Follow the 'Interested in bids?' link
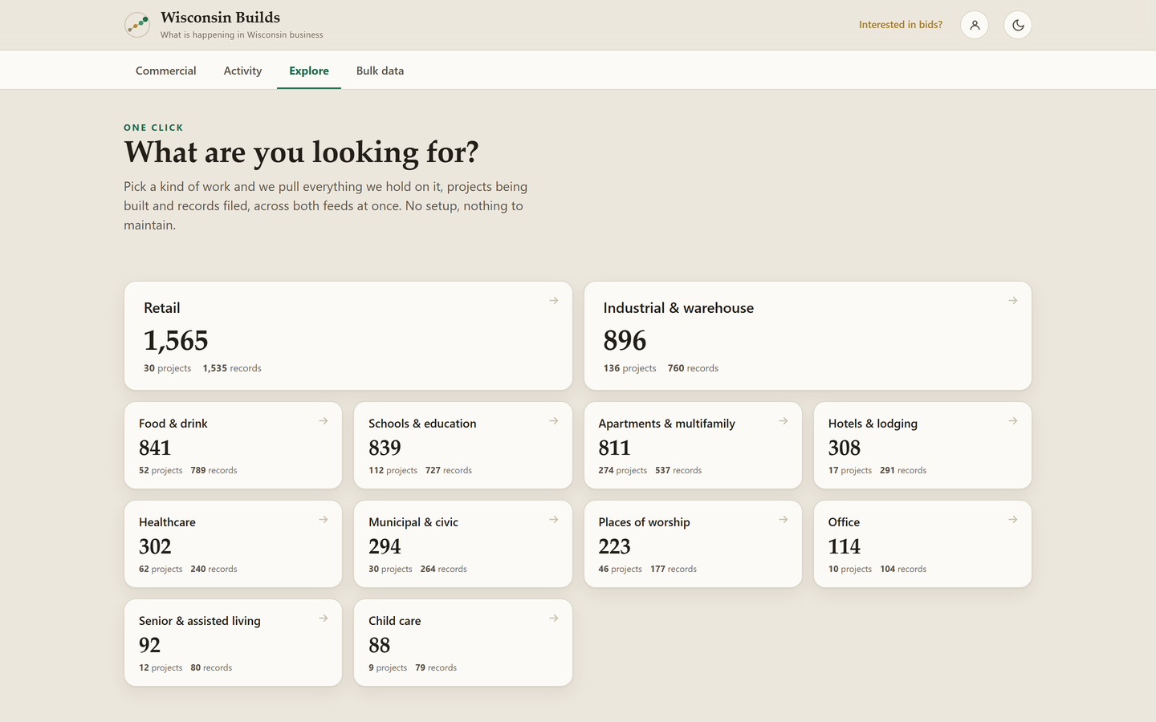Screen dimensions: 1156x722 901,25
